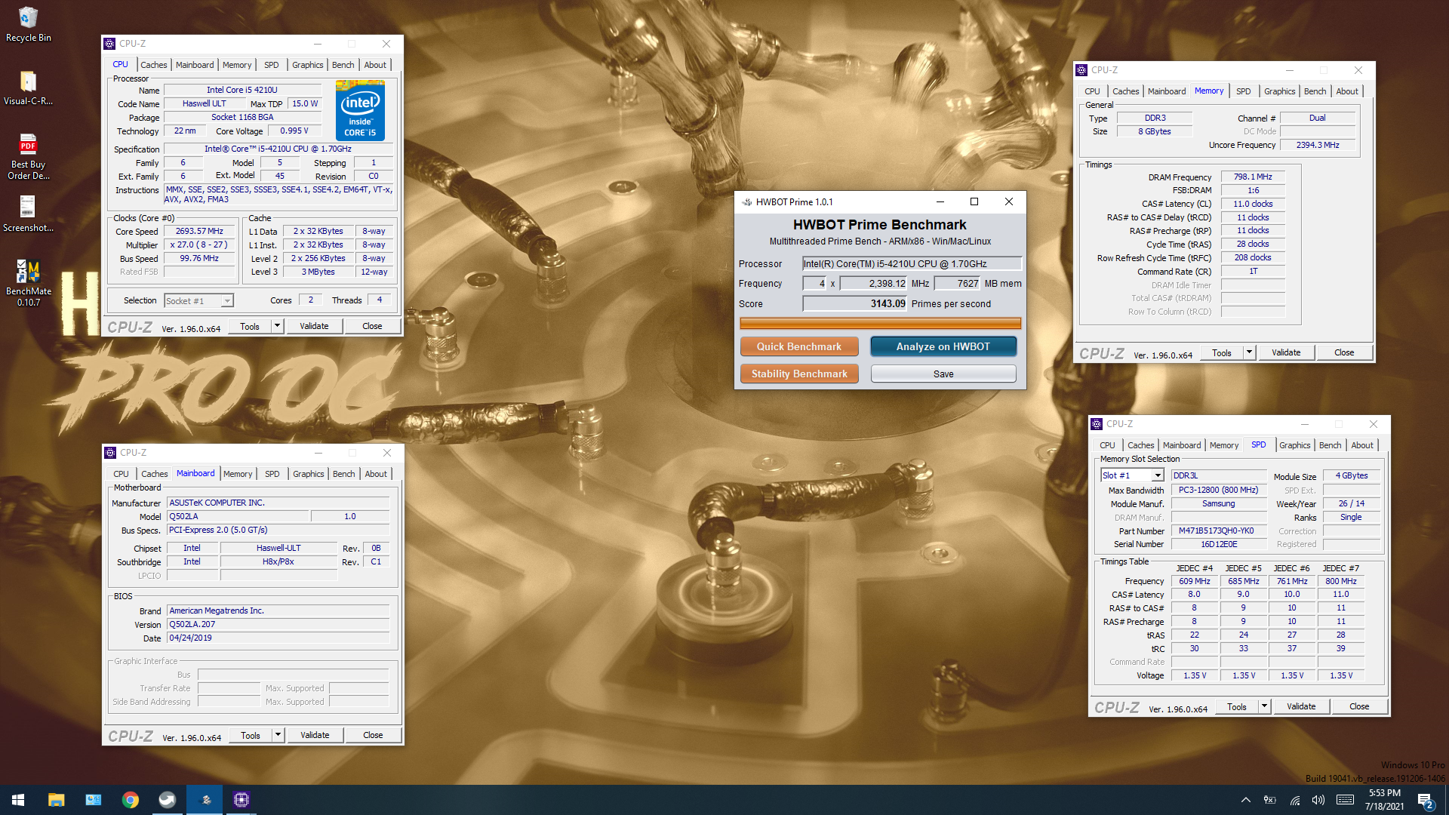This screenshot has width=1449, height=815.
Task: Click Tools button in the Mainboard window
Action: click(251, 735)
